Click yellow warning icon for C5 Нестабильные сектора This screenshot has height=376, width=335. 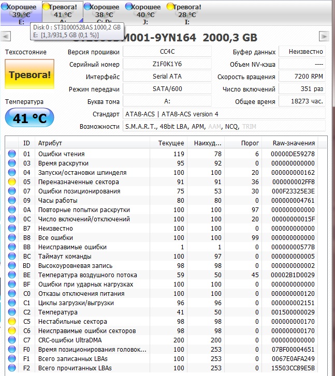(12, 321)
